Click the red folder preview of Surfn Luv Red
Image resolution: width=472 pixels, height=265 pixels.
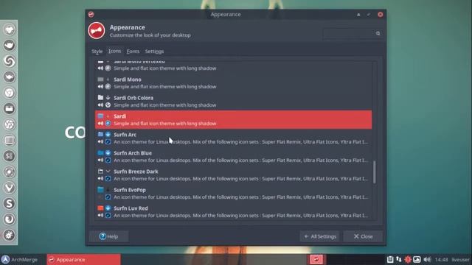(100, 208)
